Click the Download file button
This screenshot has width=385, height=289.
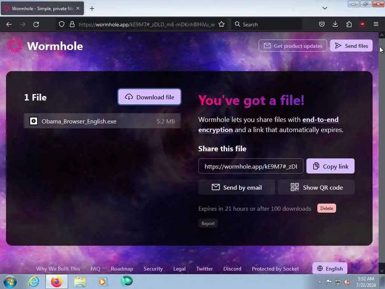coord(149,97)
